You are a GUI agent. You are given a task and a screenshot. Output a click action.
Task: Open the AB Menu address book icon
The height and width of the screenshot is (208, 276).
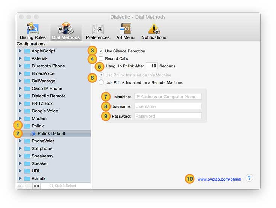(x=125, y=29)
